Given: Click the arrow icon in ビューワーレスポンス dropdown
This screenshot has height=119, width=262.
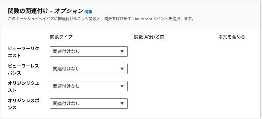Looking at the screenshot, I should (122, 69).
